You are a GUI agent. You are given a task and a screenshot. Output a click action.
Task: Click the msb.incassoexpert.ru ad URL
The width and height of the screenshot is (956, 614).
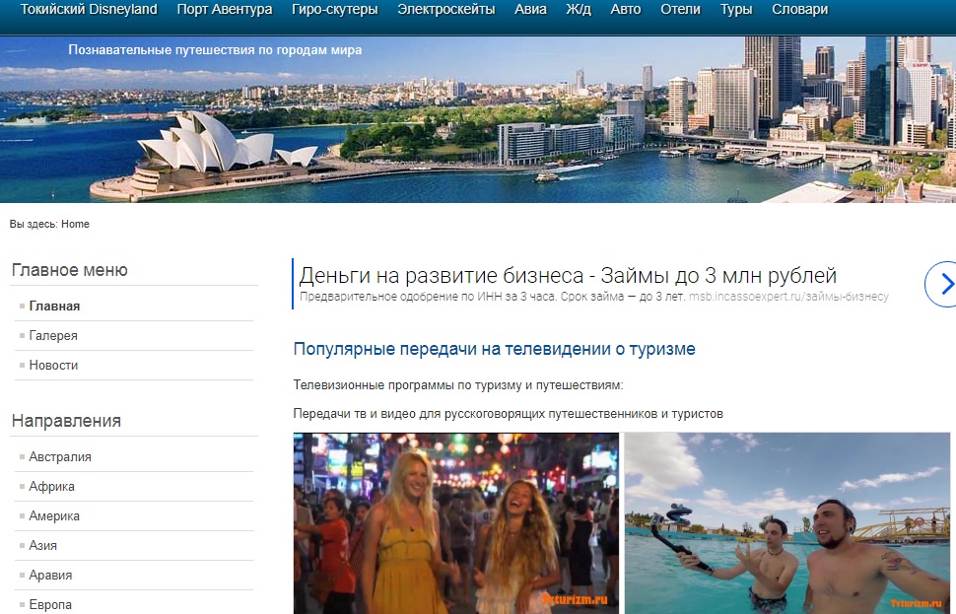click(x=788, y=297)
